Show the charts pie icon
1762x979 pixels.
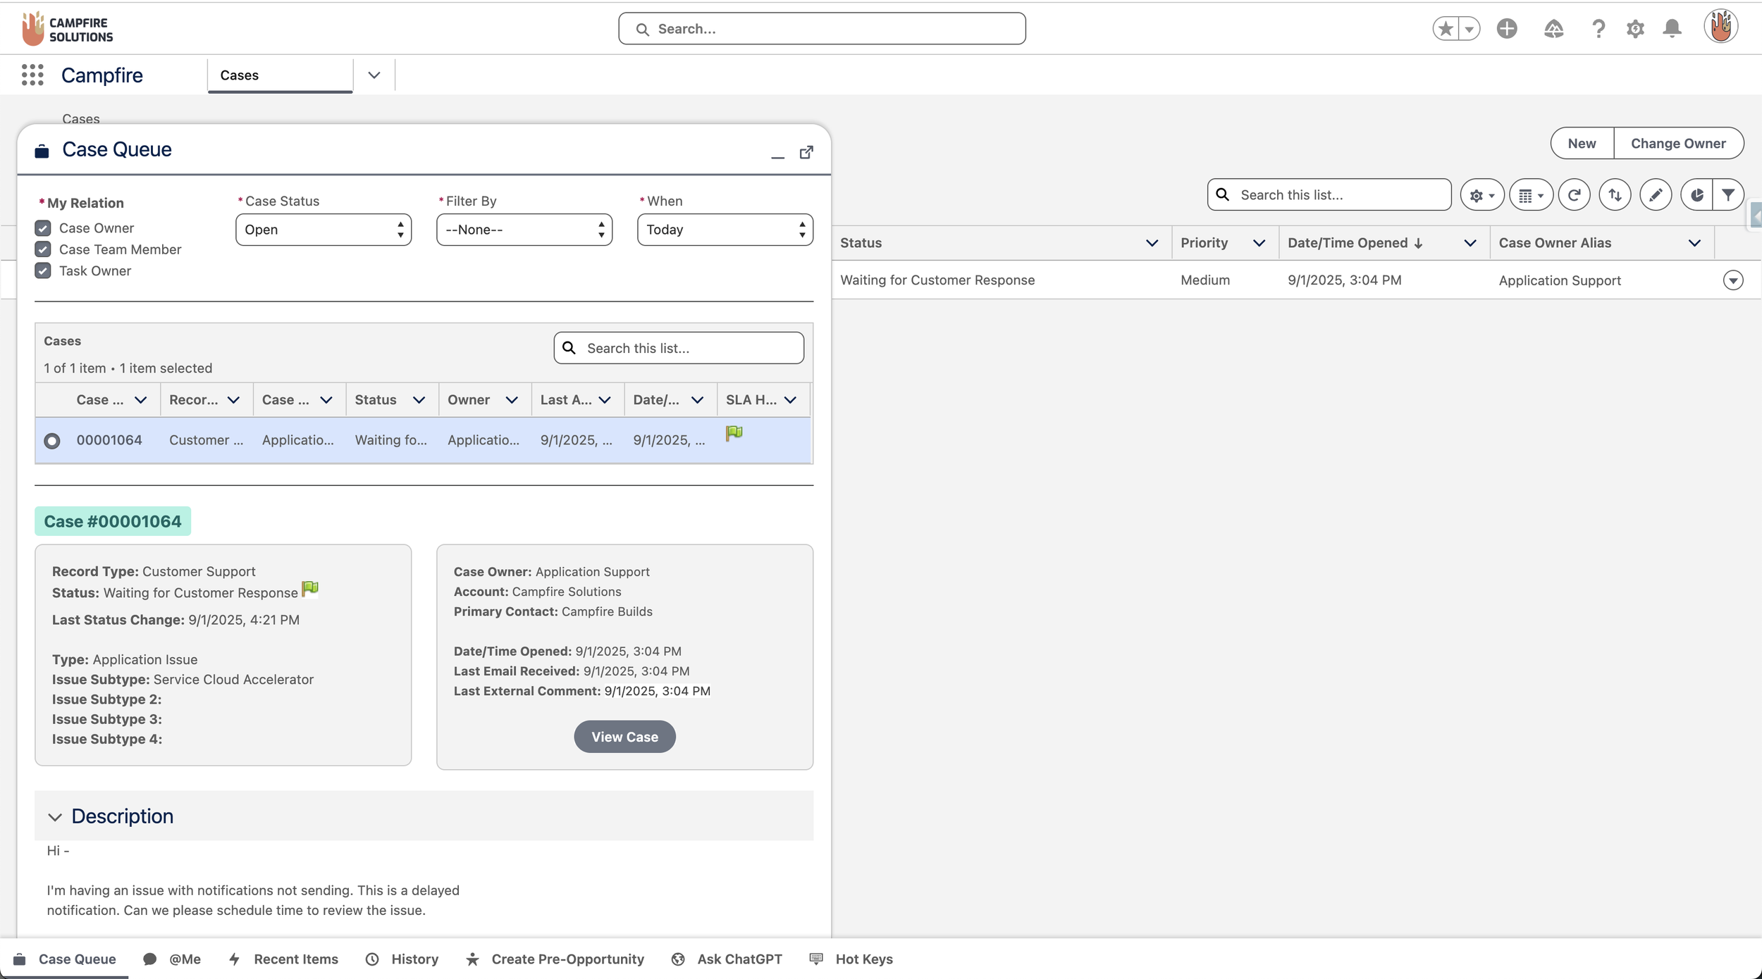1696,195
